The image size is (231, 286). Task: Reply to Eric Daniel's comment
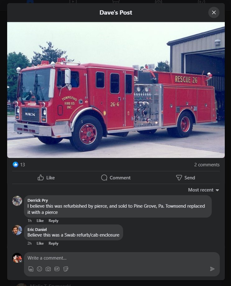53,243
